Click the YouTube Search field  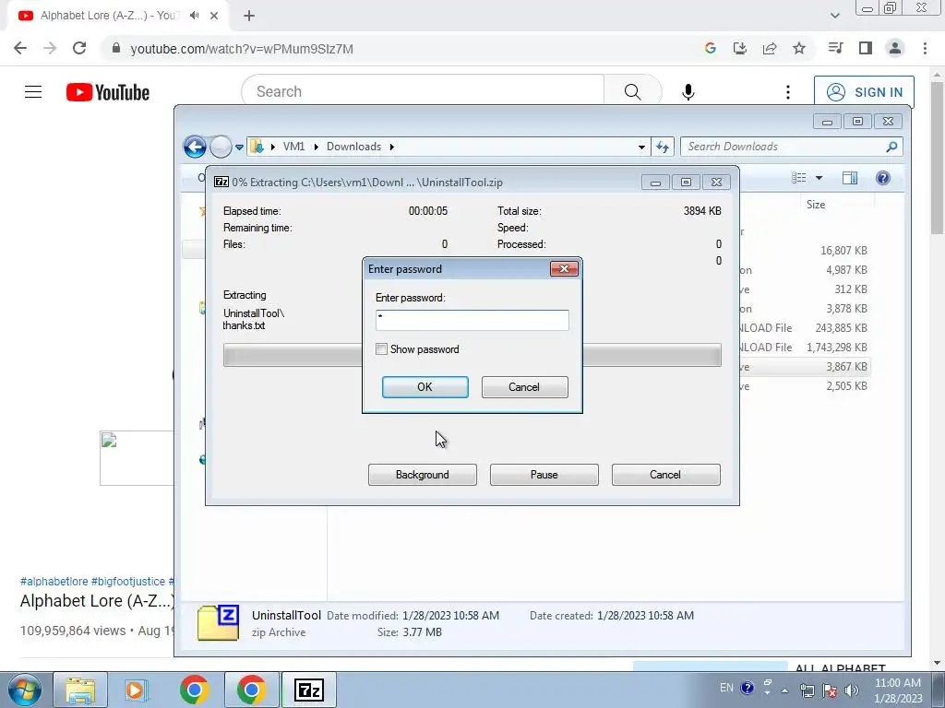[423, 91]
